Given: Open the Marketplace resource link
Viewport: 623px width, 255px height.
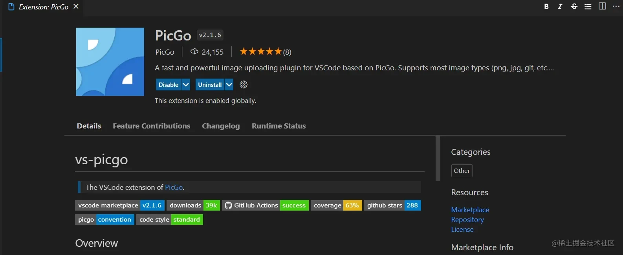Looking at the screenshot, I should [470, 210].
